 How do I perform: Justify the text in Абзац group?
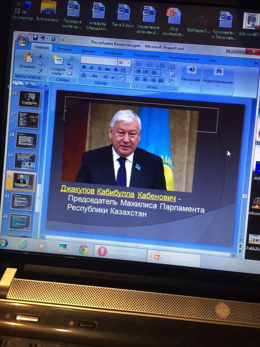(x=161, y=80)
